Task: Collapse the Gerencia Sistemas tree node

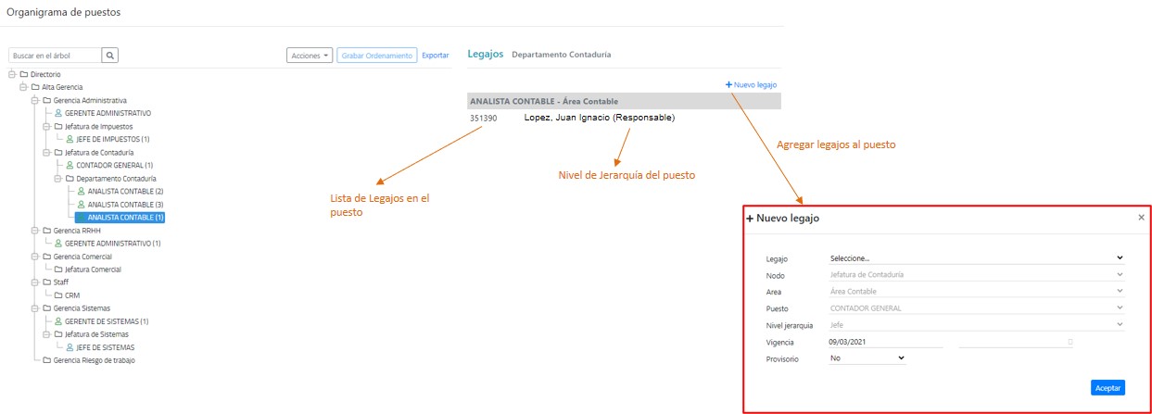Action: tap(34, 308)
